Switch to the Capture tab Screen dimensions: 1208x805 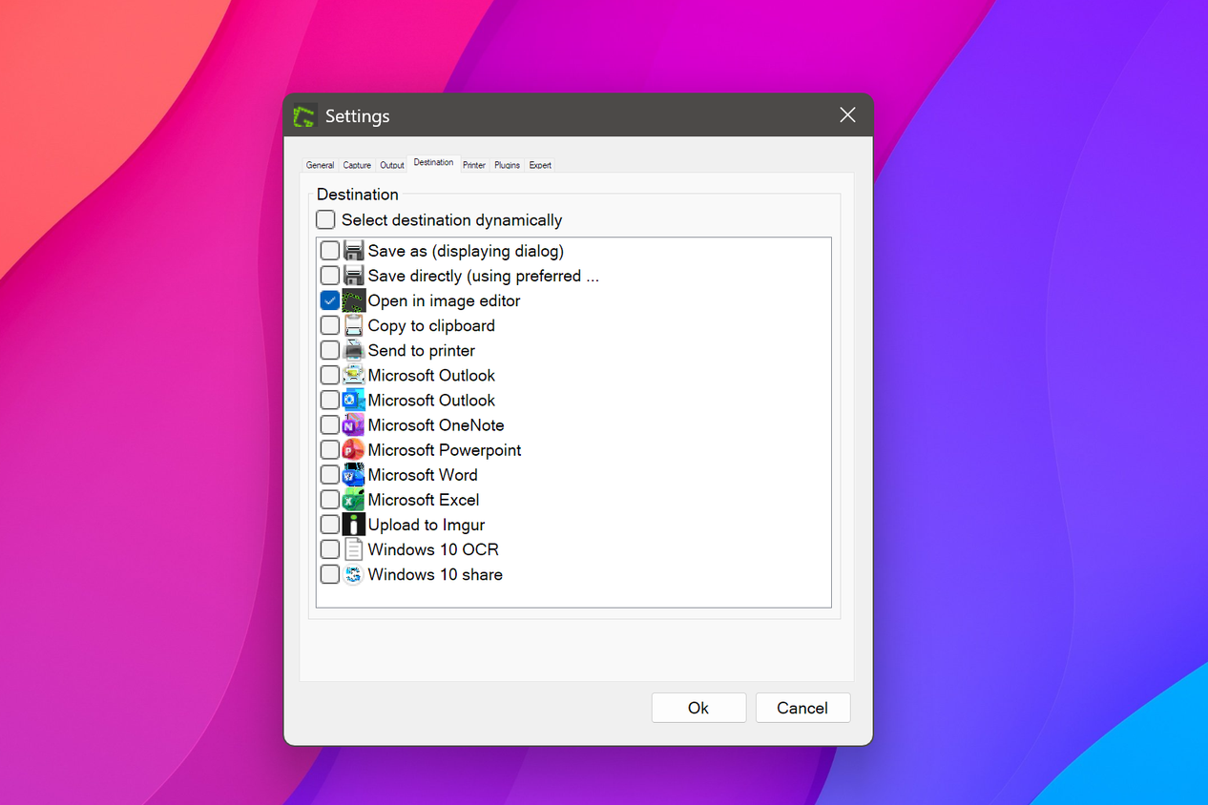(357, 165)
